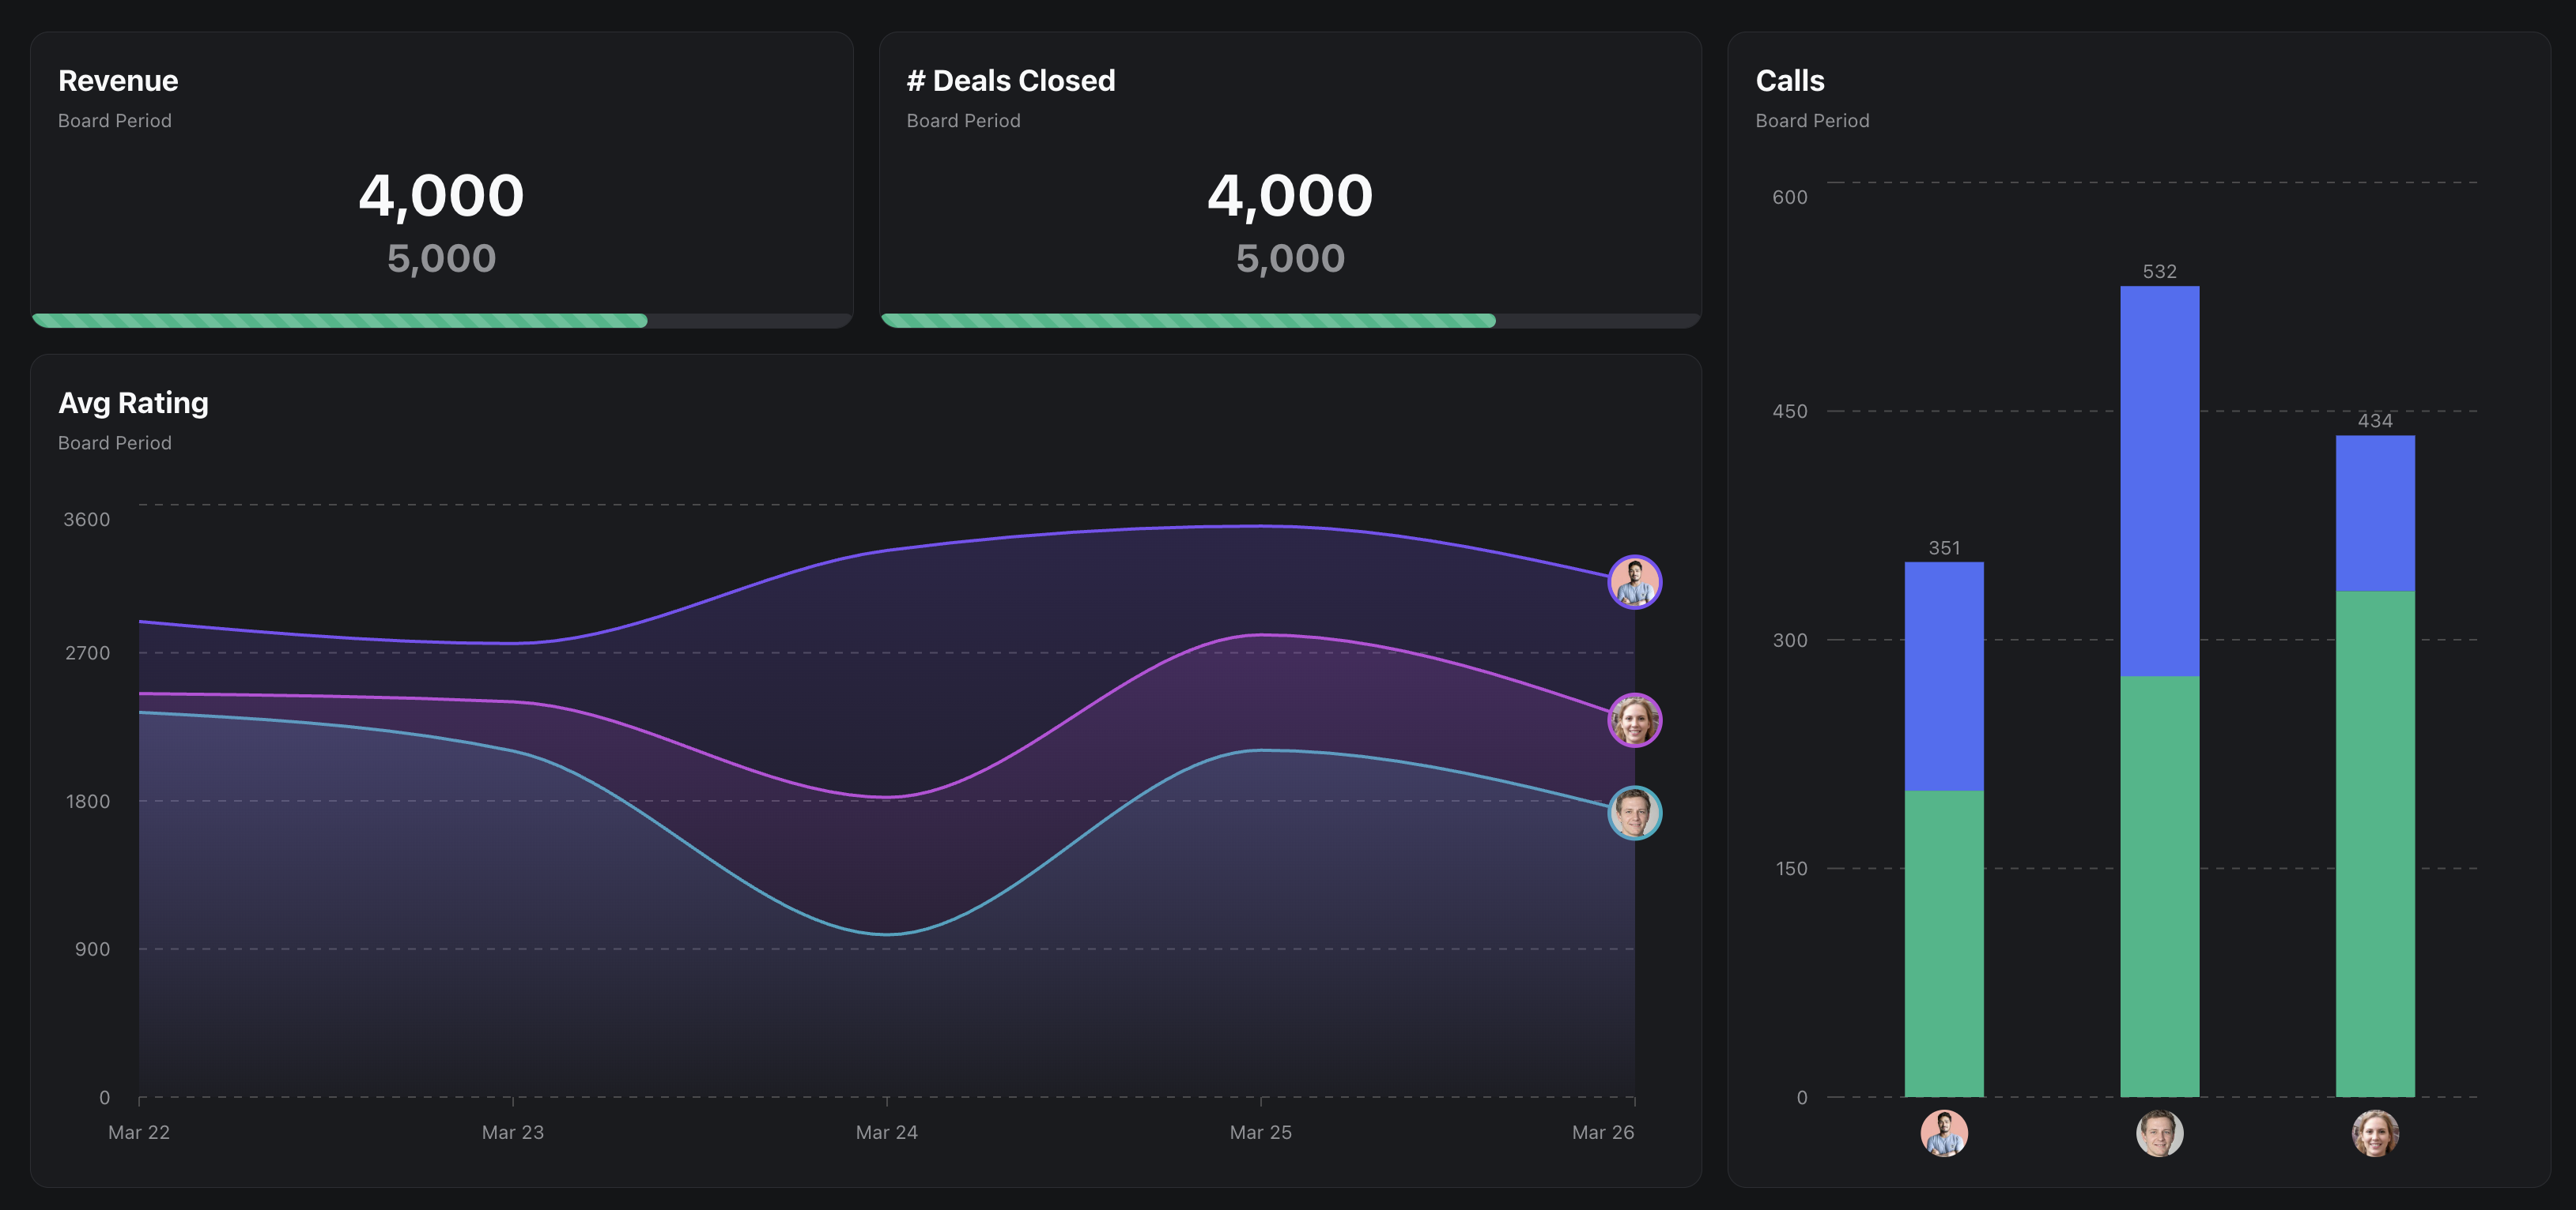Click Mar 23 on the date axis
Screen dimensions: 2576x1210
click(512, 1132)
